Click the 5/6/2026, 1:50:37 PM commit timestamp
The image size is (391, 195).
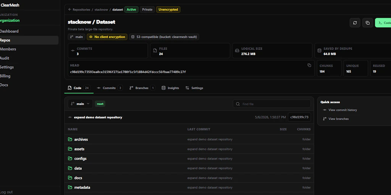coord(270,117)
